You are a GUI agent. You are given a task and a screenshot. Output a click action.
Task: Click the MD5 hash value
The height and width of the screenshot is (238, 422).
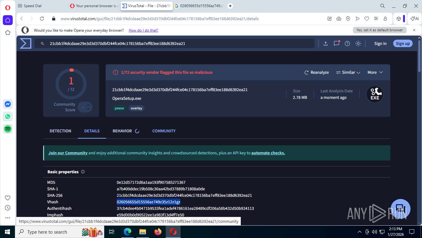151,182
